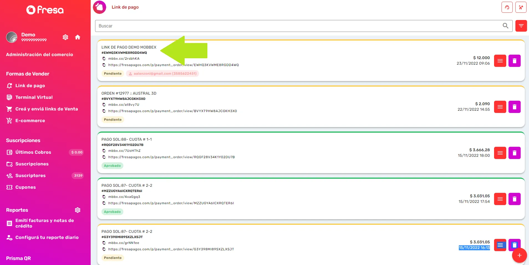Delete the ORDEN #12977 AUSTRAL 3D entry
Image resolution: width=529 pixels, height=265 pixels.
[514, 107]
